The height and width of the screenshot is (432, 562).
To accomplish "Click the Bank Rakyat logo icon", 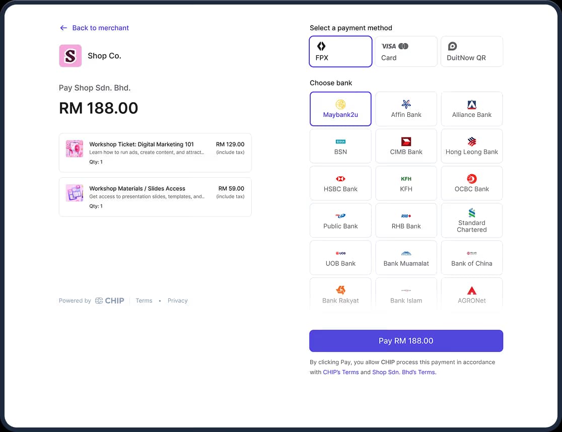I will pyautogui.click(x=340, y=290).
